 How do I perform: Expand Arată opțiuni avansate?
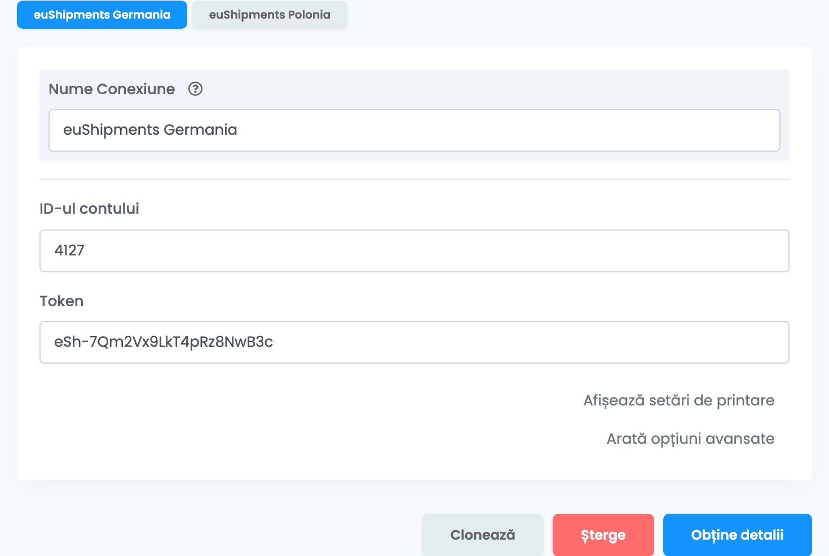pyautogui.click(x=690, y=439)
